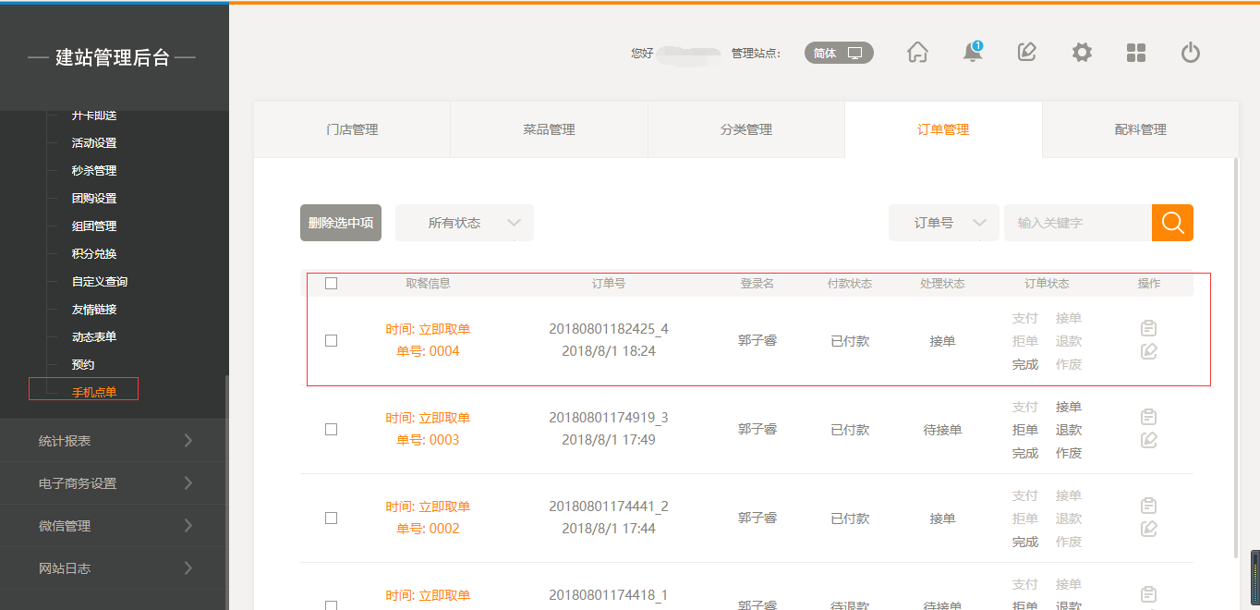
Task: Switch to the 门店管理 tab
Action: click(x=352, y=129)
